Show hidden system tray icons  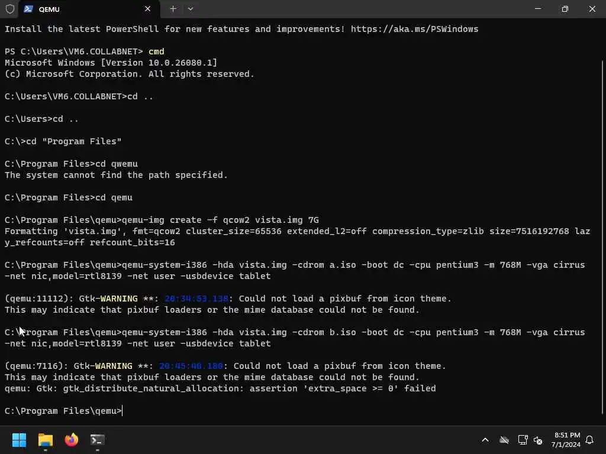[485, 440]
